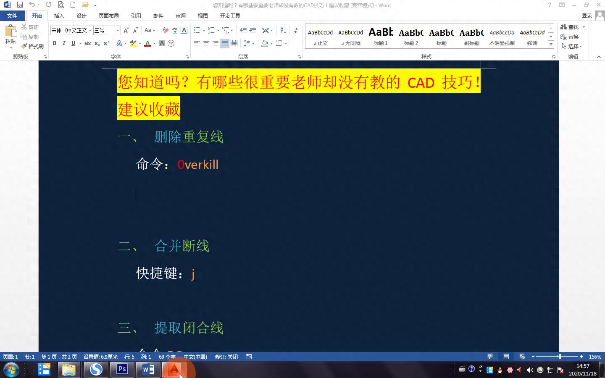This screenshot has height=378, width=605.
Task: Click the increase indent icon
Action: [253, 30]
